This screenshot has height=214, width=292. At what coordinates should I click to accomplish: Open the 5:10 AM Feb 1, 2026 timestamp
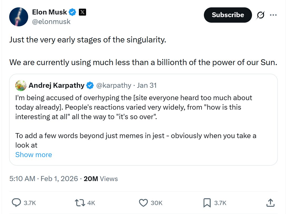[x=44, y=179]
